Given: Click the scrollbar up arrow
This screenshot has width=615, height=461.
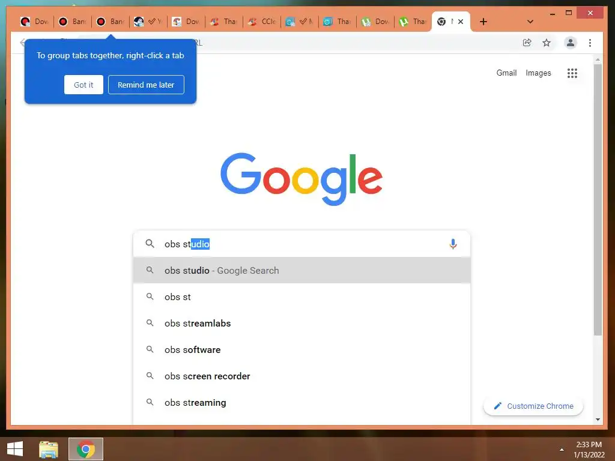Looking at the screenshot, I should (598, 59).
